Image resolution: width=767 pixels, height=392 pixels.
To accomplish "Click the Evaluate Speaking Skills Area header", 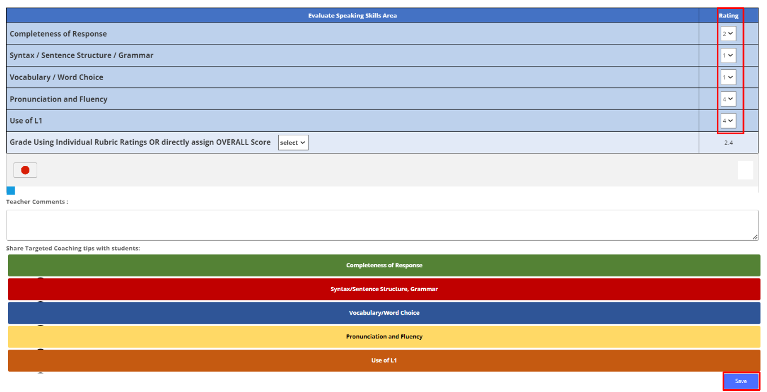I will tap(352, 15).
